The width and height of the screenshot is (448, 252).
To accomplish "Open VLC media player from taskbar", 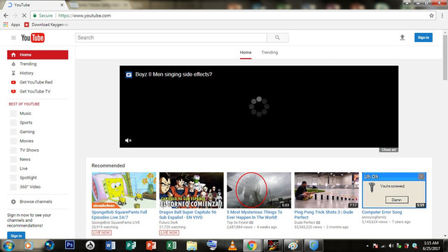I will [x=232, y=245].
